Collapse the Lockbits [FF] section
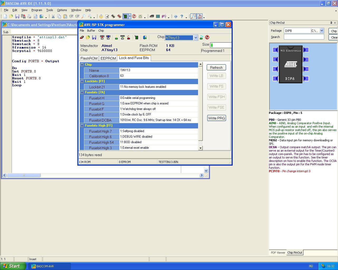 pos(82,81)
